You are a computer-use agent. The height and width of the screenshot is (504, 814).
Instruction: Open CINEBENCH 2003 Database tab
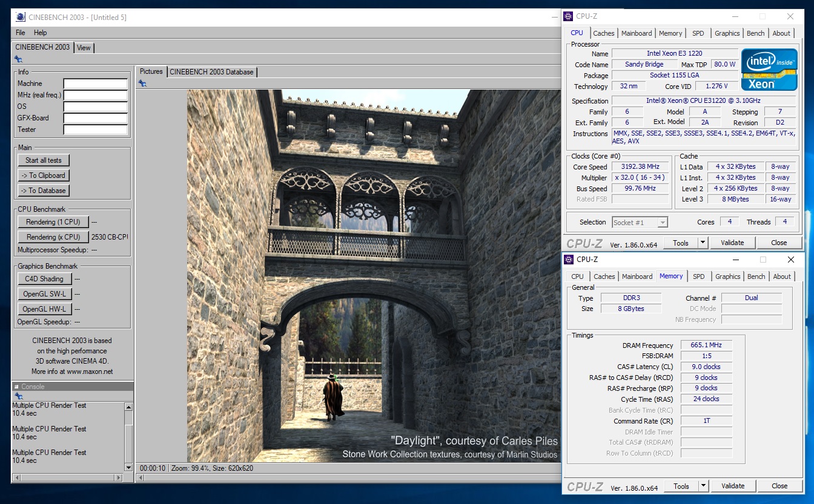click(211, 72)
